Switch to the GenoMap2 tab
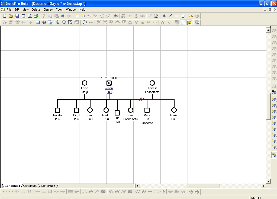This screenshot has width=277, height=199. (x=30, y=186)
